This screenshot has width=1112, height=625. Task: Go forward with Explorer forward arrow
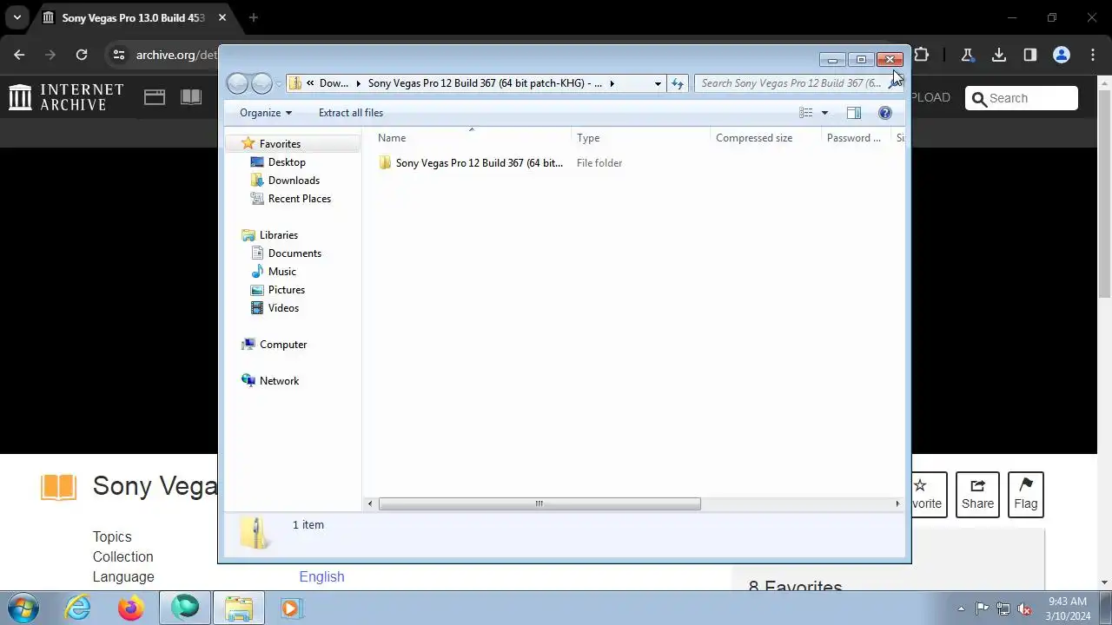[x=261, y=83]
